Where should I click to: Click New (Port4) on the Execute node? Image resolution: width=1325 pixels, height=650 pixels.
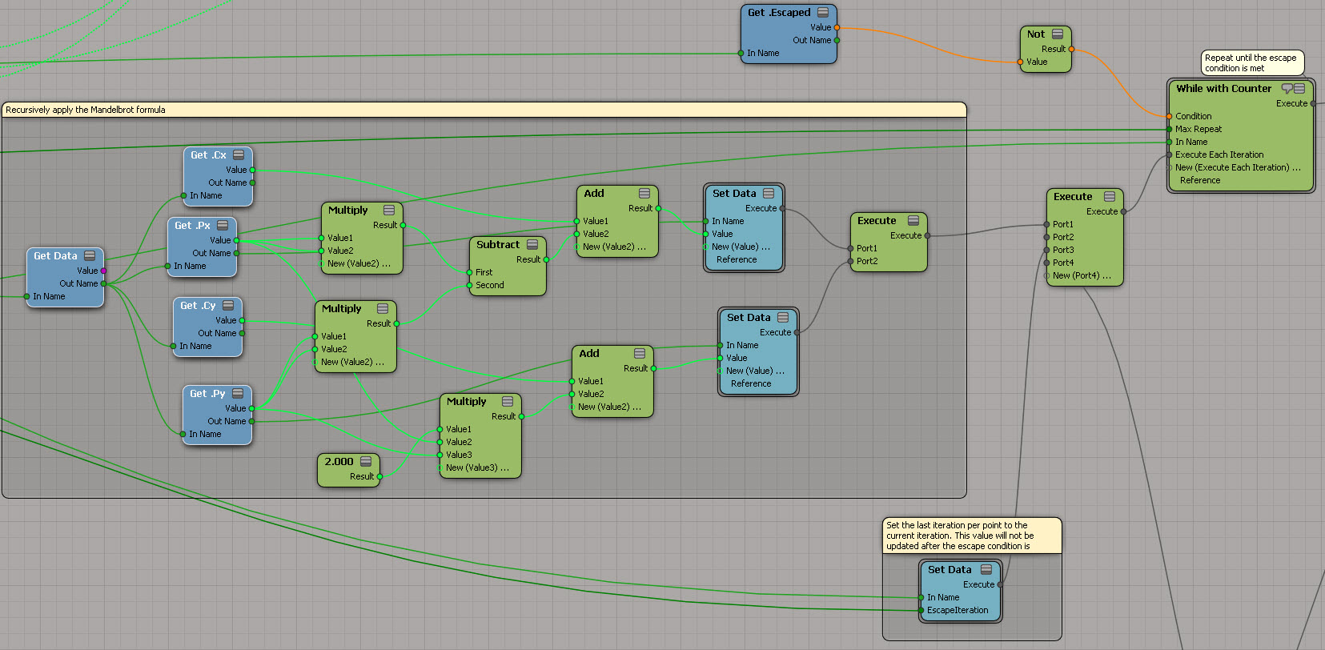pyautogui.click(x=1081, y=275)
